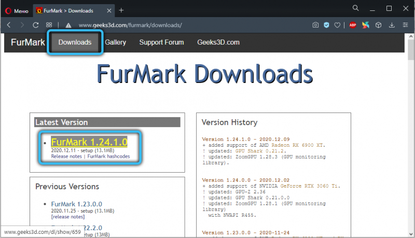Open the cube extensions icon

click(x=379, y=25)
